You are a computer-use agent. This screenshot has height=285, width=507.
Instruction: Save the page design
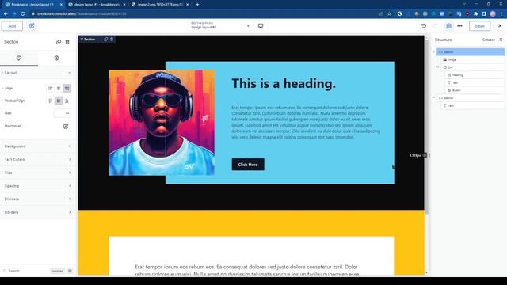point(479,26)
